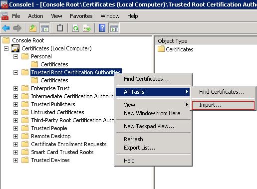Expand the Enterprise Trust node

(x=15, y=88)
